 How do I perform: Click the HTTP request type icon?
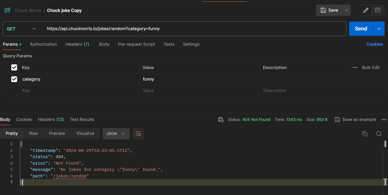pos(7,11)
